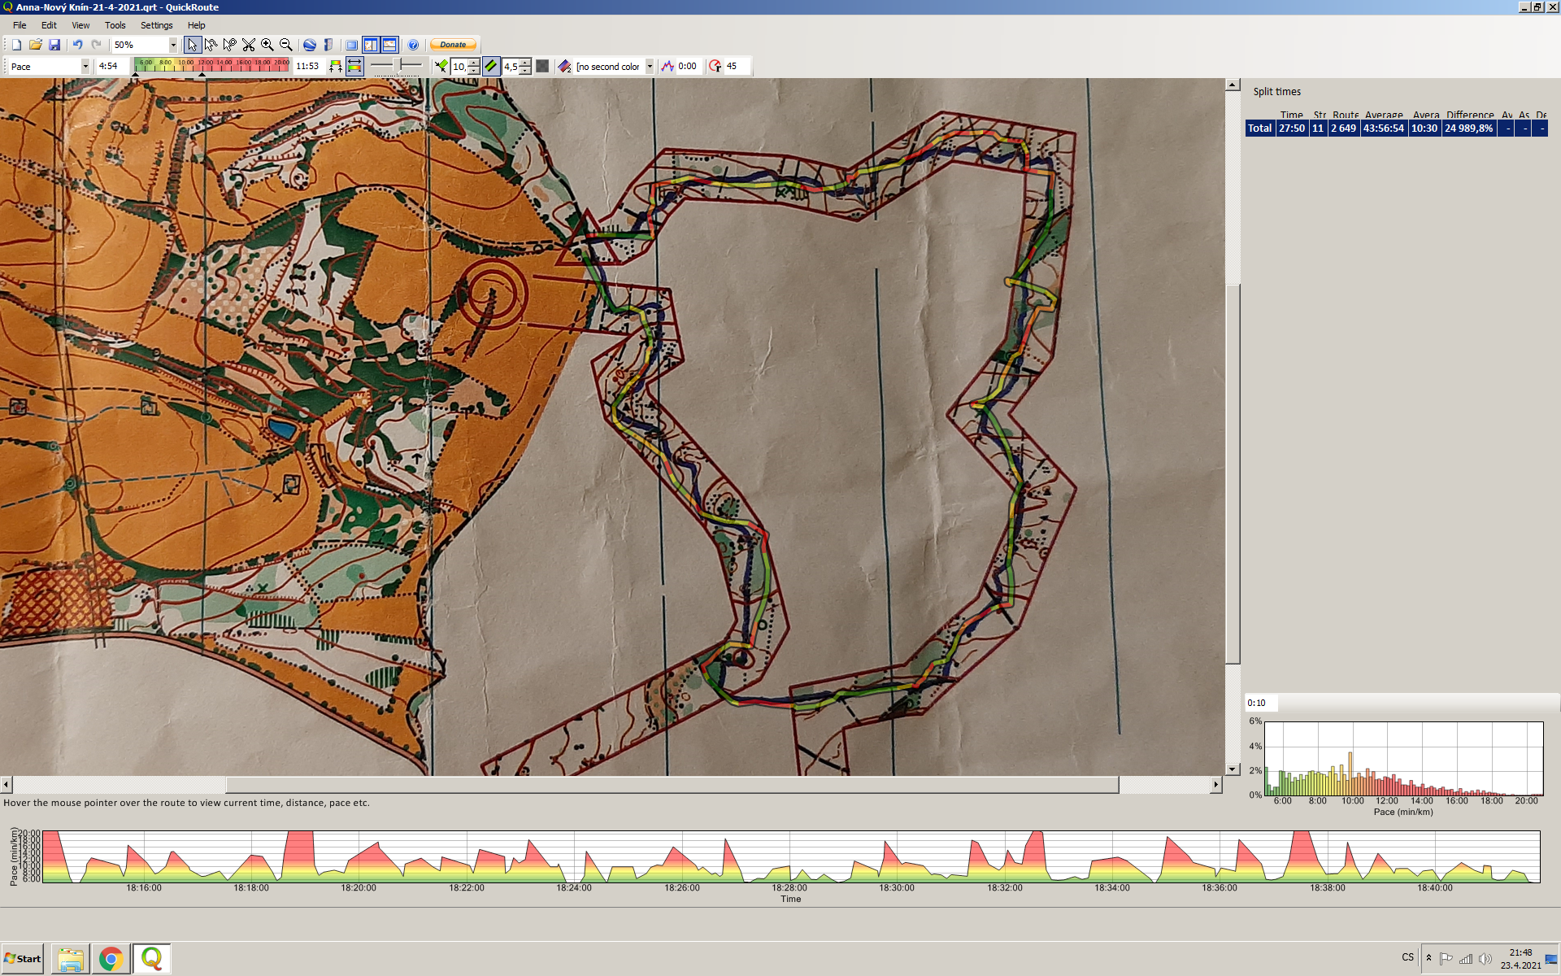1561x976 pixels.
Task: Toggle the right panel visibility
Action: tap(371, 45)
